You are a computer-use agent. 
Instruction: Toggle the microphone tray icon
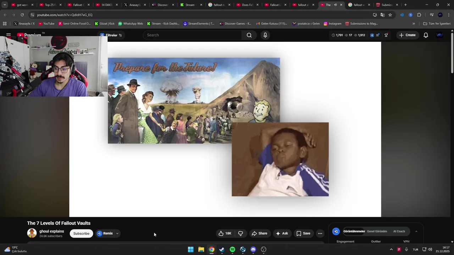coord(406,249)
